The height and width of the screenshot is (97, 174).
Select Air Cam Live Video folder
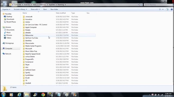pos(36,25)
